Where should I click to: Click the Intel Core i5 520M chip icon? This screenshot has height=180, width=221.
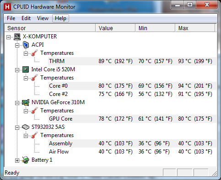26,69
